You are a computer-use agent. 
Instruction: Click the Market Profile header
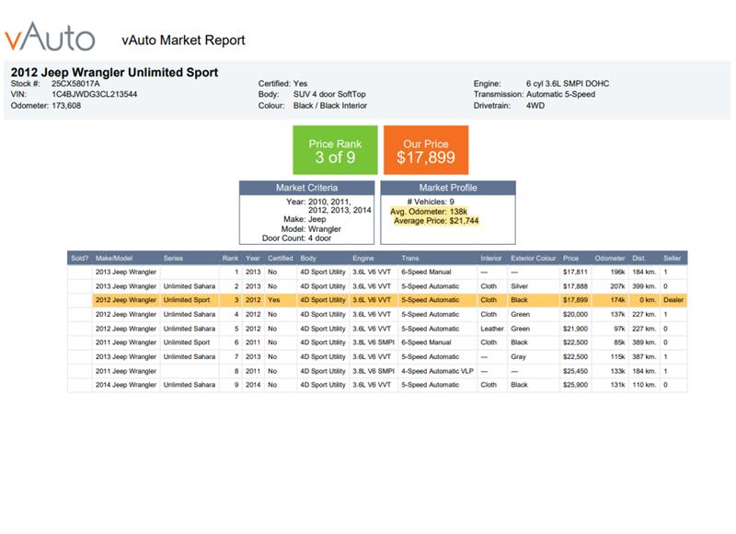point(448,188)
